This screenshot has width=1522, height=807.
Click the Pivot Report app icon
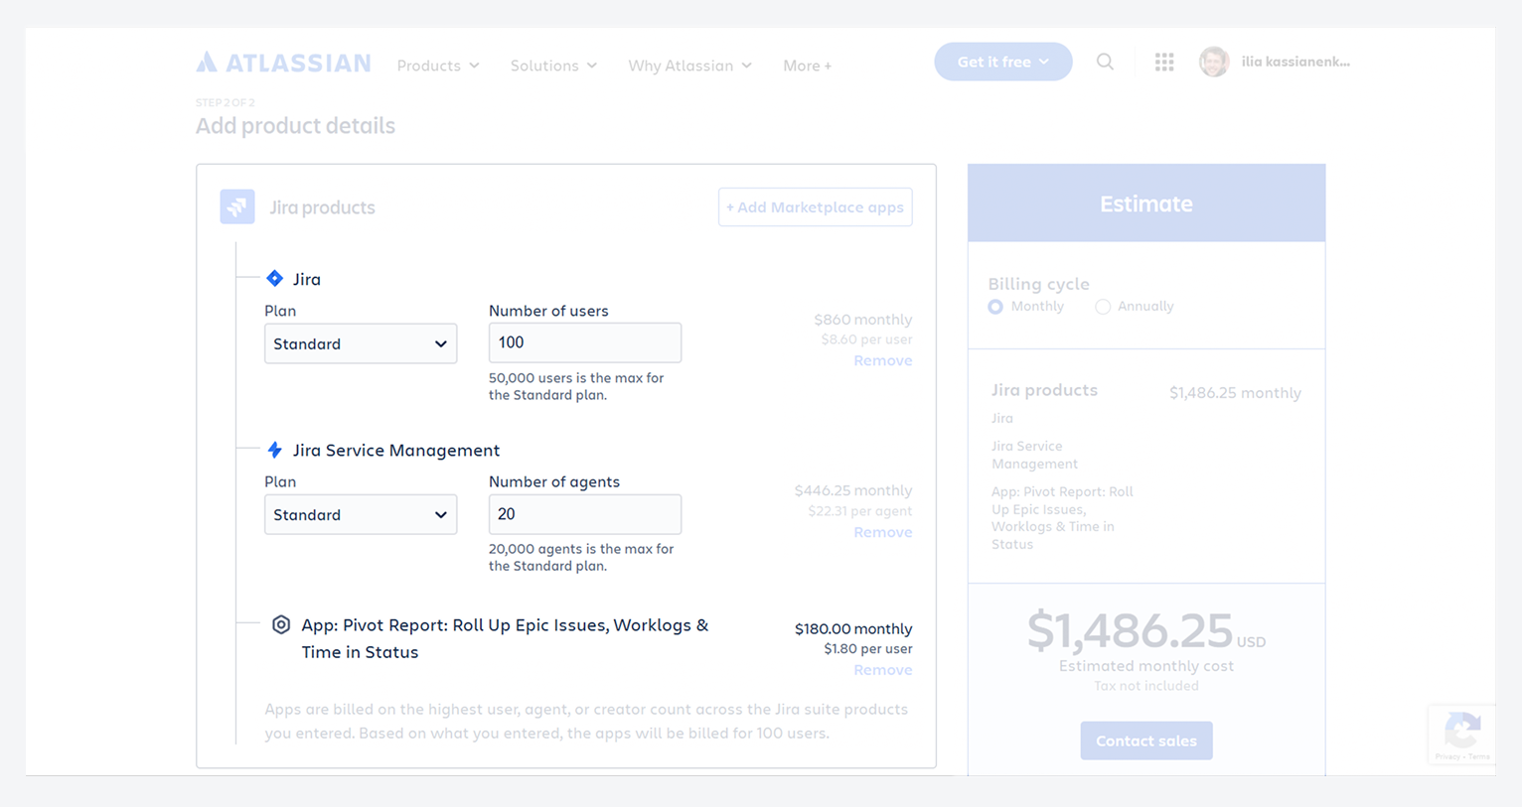pos(281,625)
